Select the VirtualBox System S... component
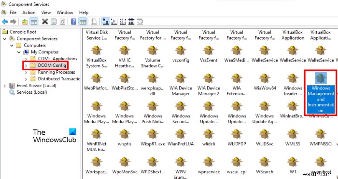Screen dimensions: 338x179 97,57
